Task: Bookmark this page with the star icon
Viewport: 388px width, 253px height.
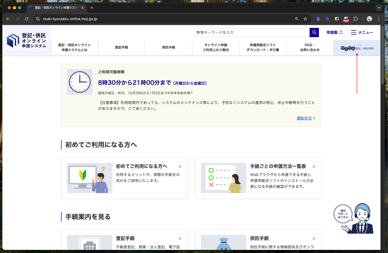Action: coord(305,19)
